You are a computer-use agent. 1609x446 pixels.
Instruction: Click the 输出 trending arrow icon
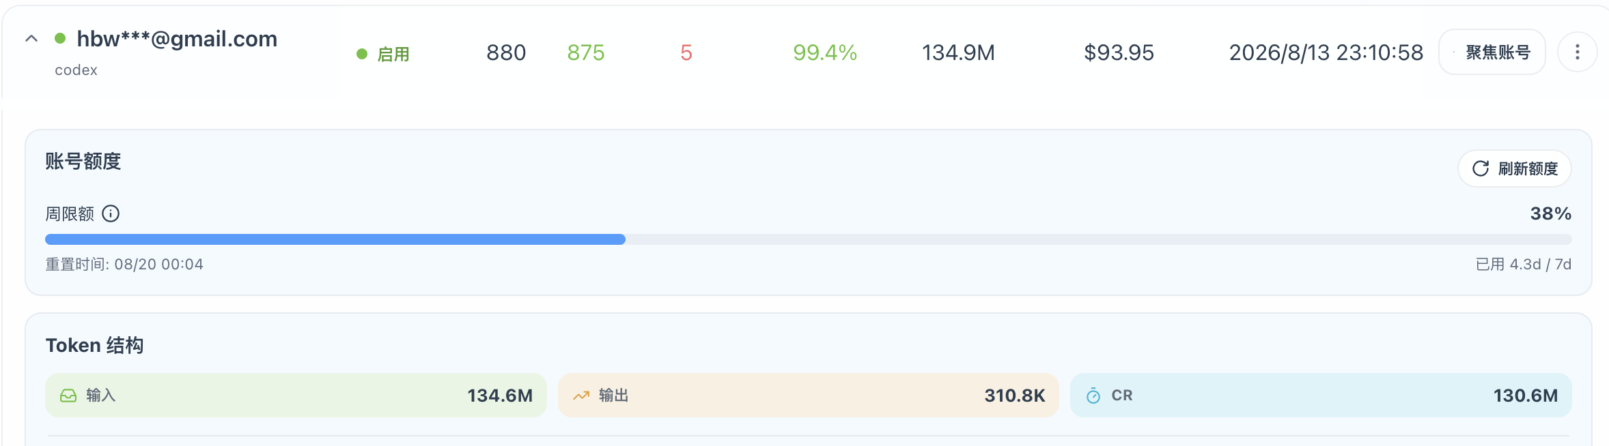point(581,396)
